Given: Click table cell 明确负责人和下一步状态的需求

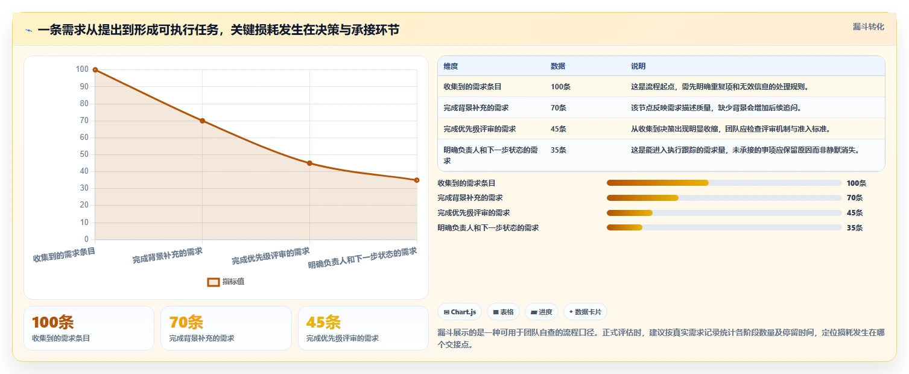Looking at the screenshot, I should pos(490,156).
